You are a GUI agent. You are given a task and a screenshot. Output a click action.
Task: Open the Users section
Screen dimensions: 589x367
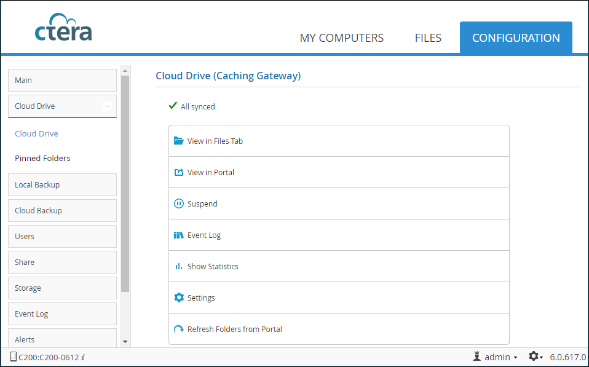pyautogui.click(x=62, y=236)
